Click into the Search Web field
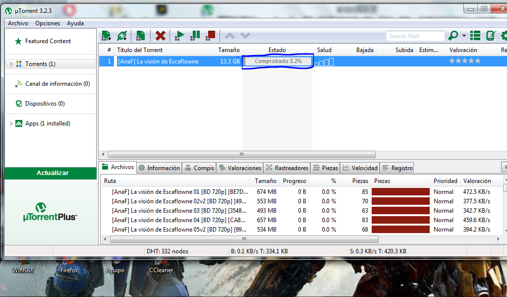The width and height of the screenshot is (507, 297). click(x=415, y=36)
